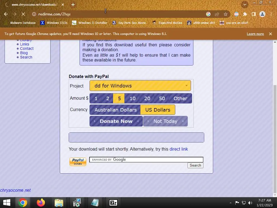Click the Search button under Google field

pyautogui.click(x=195, y=165)
